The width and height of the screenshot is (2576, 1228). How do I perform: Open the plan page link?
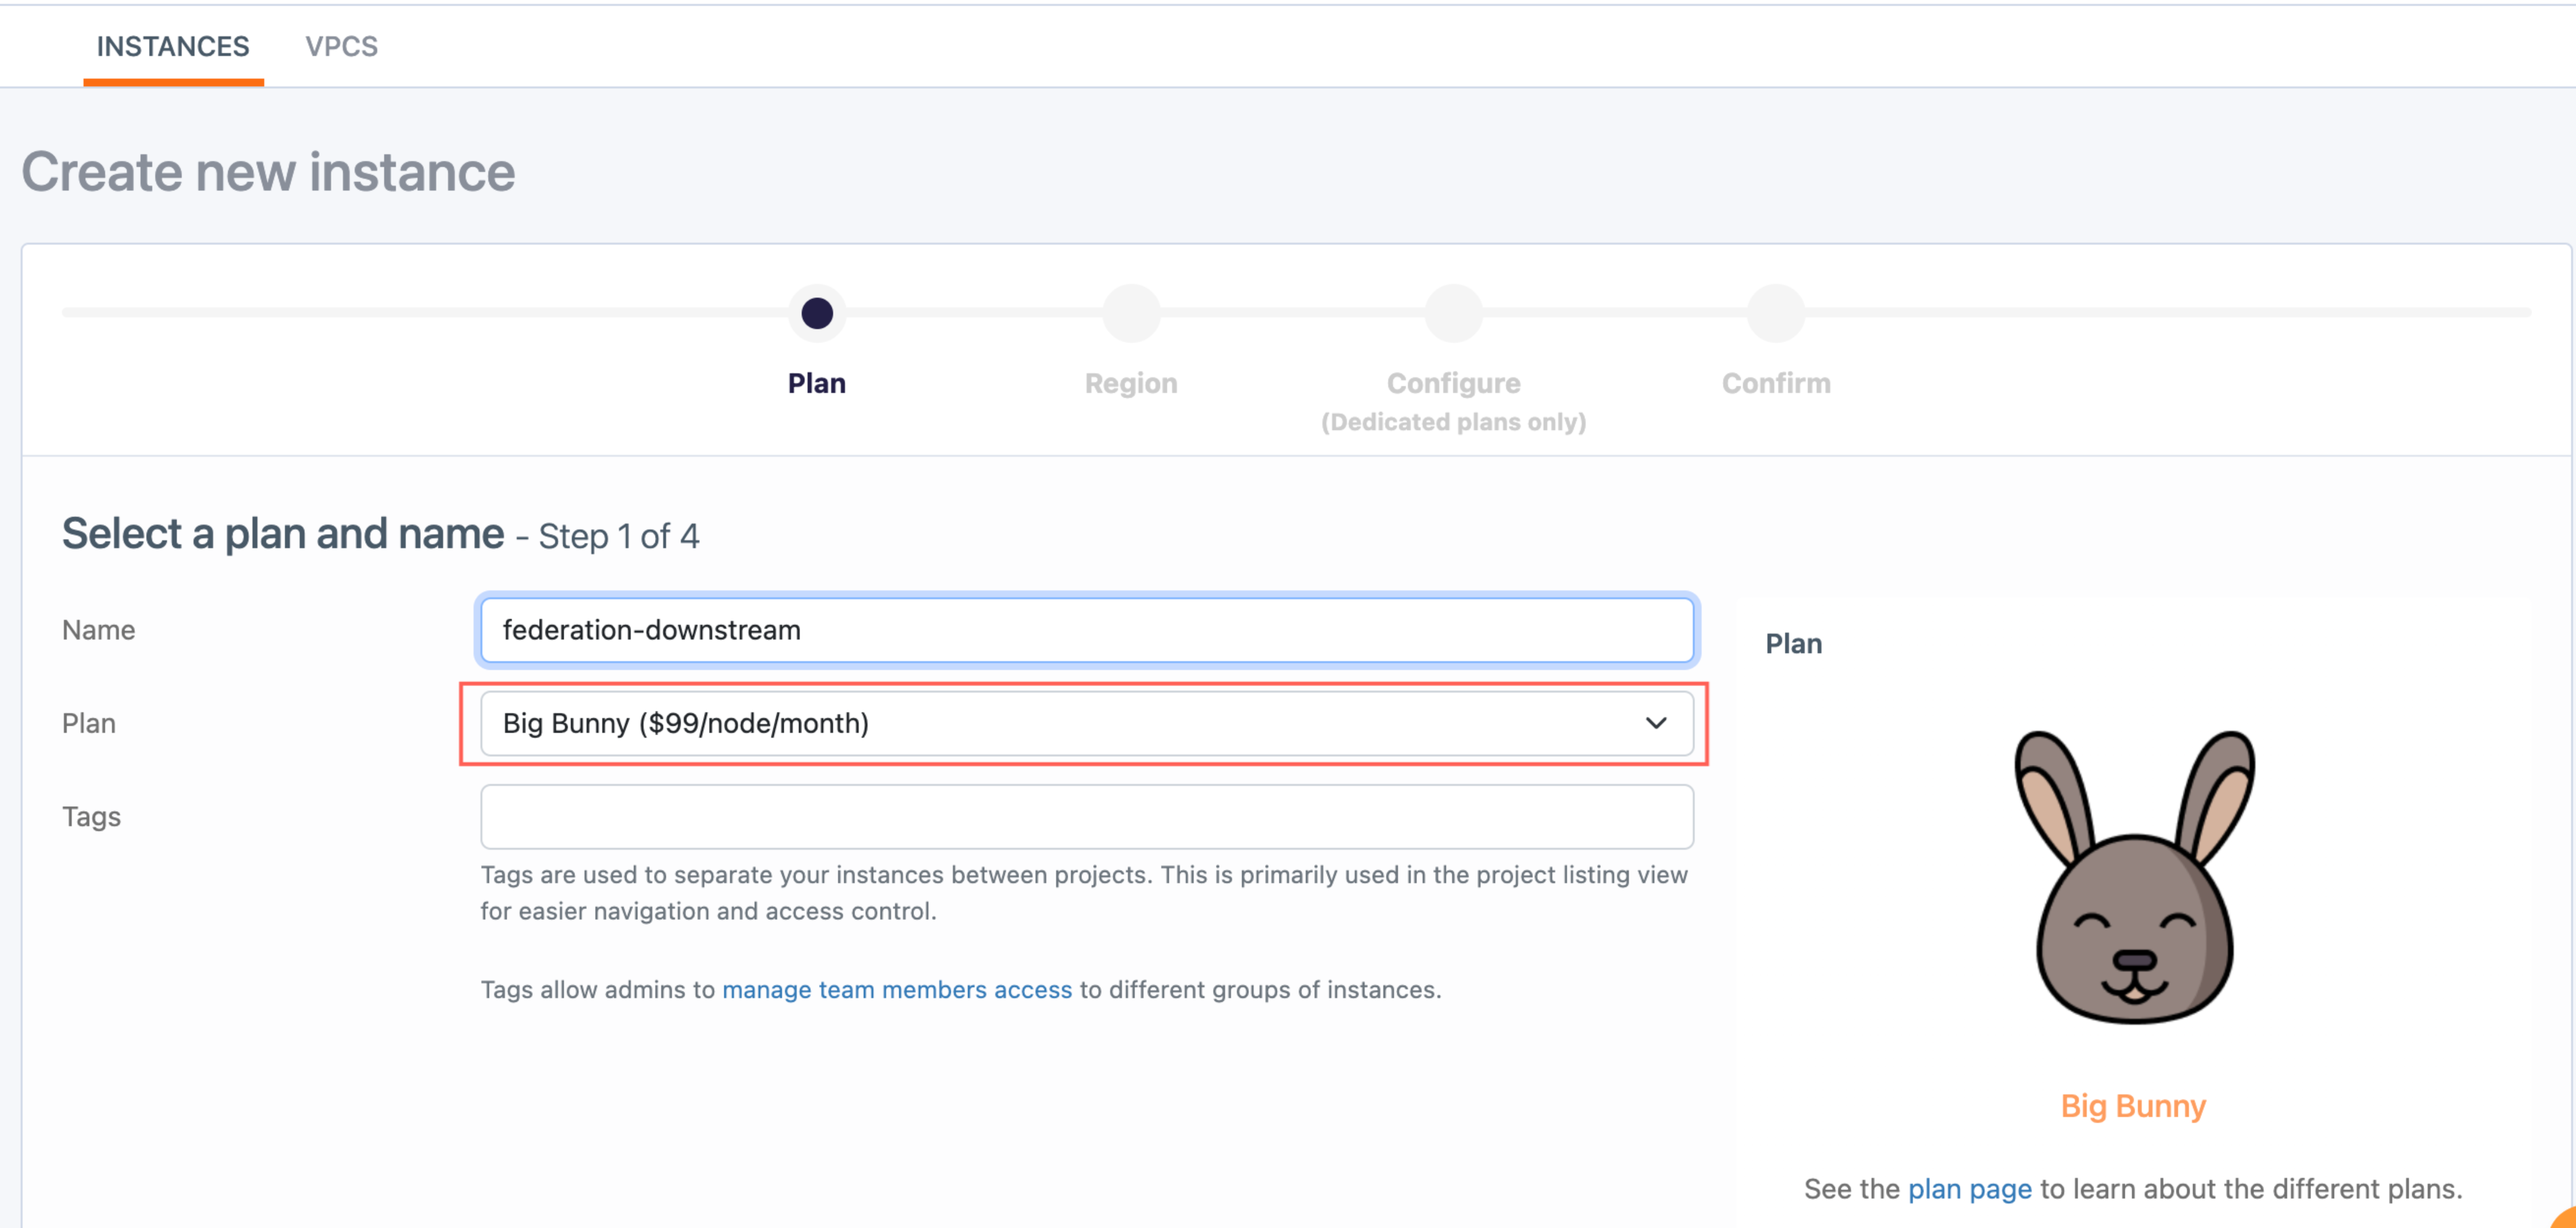pyautogui.click(x=1969, y=1188)
